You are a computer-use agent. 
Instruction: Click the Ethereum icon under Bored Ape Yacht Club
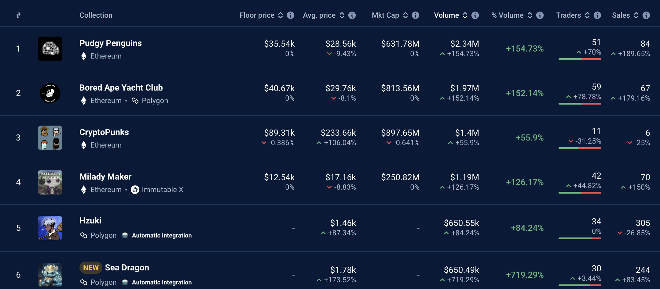pyautogui.click(x=84, y=101)
